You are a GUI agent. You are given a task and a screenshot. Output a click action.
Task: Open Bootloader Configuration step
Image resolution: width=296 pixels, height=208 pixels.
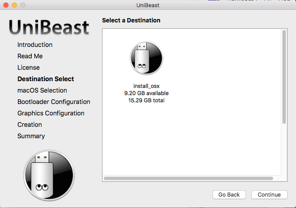[54, 102]
